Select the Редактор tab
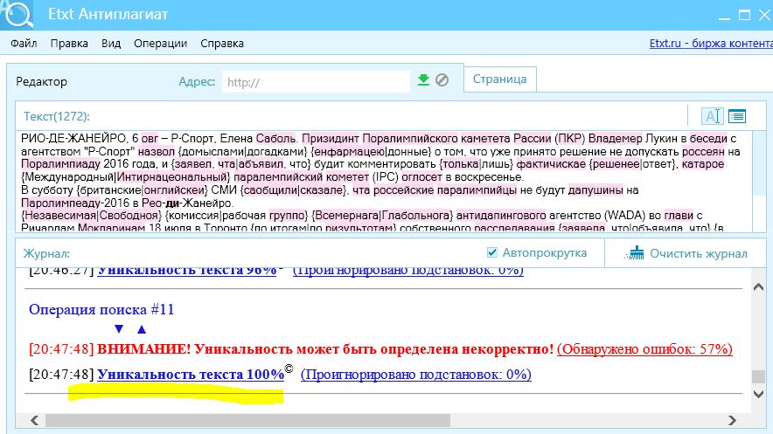This screenshot has height=434, width=773. [x=41, y=82]
